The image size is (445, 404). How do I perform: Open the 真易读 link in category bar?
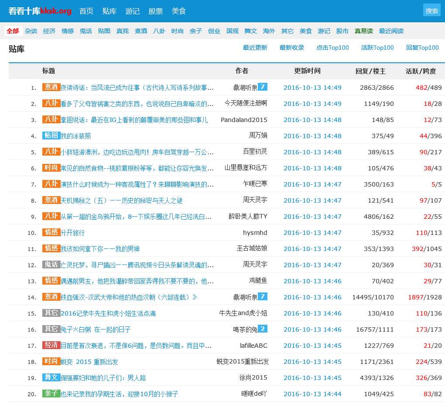(x=363, y=31)
